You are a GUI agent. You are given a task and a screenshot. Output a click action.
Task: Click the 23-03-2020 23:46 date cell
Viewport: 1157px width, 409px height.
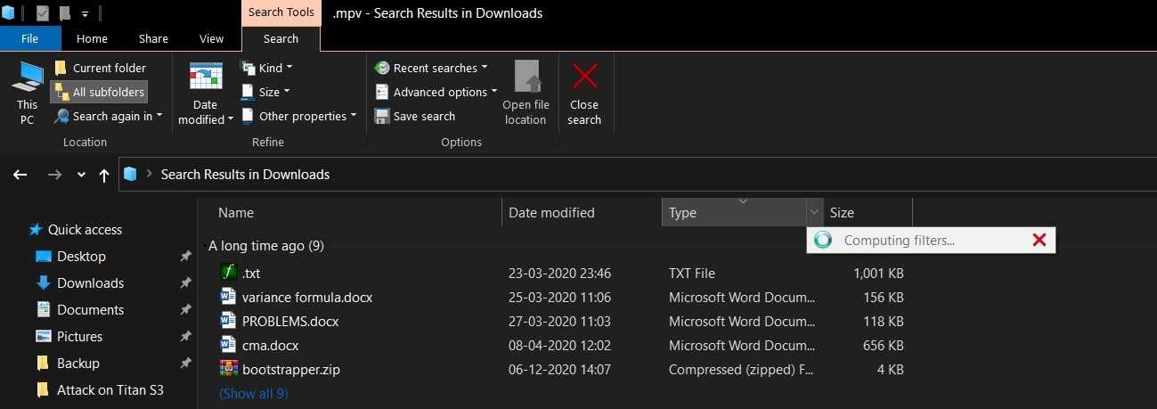tap(559, 273)
